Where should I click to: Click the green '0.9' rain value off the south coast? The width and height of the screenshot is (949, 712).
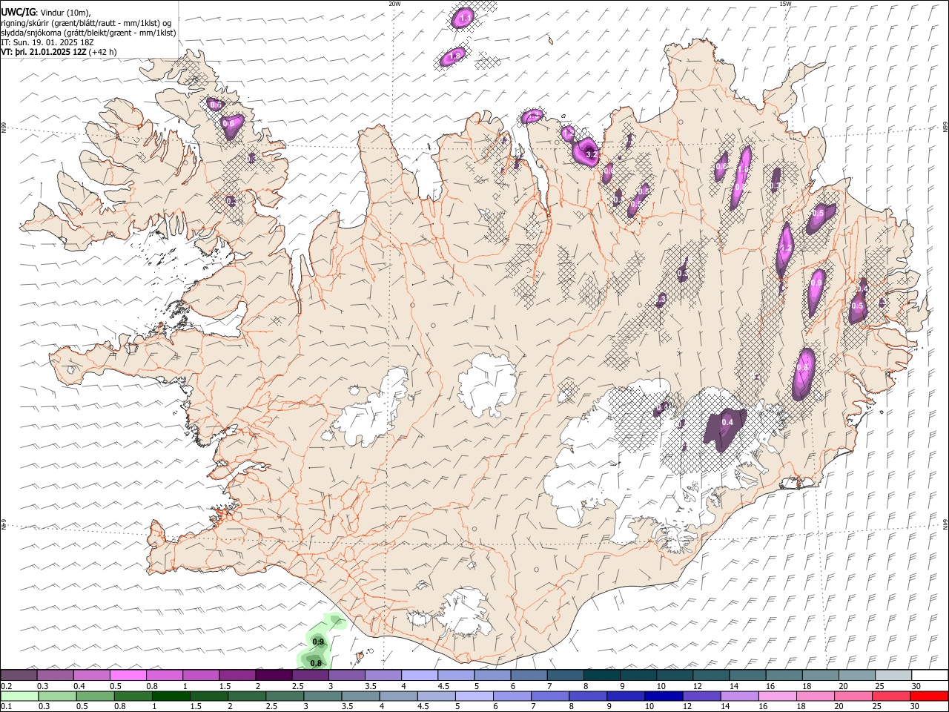318,642
